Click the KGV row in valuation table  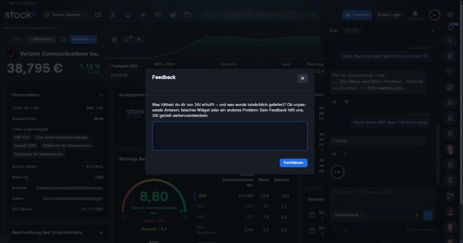coord(243,195)
